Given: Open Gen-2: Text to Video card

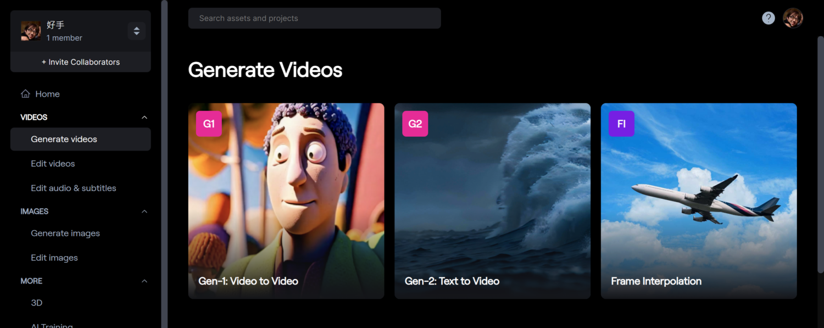Looking at the screenshot, I should point(492,201).
